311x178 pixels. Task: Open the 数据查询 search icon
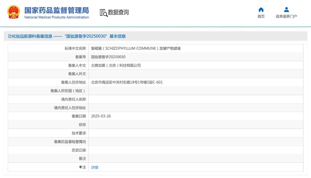104,13
